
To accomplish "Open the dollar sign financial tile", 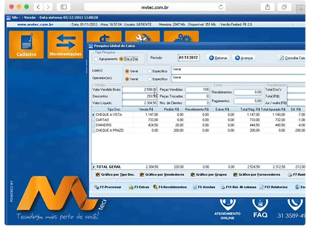I will click(104, 37).
